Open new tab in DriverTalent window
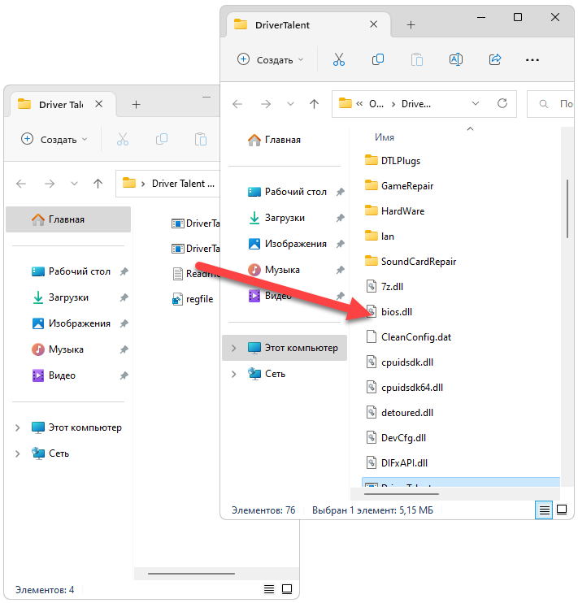578x603 pixels. click(411, 25)
